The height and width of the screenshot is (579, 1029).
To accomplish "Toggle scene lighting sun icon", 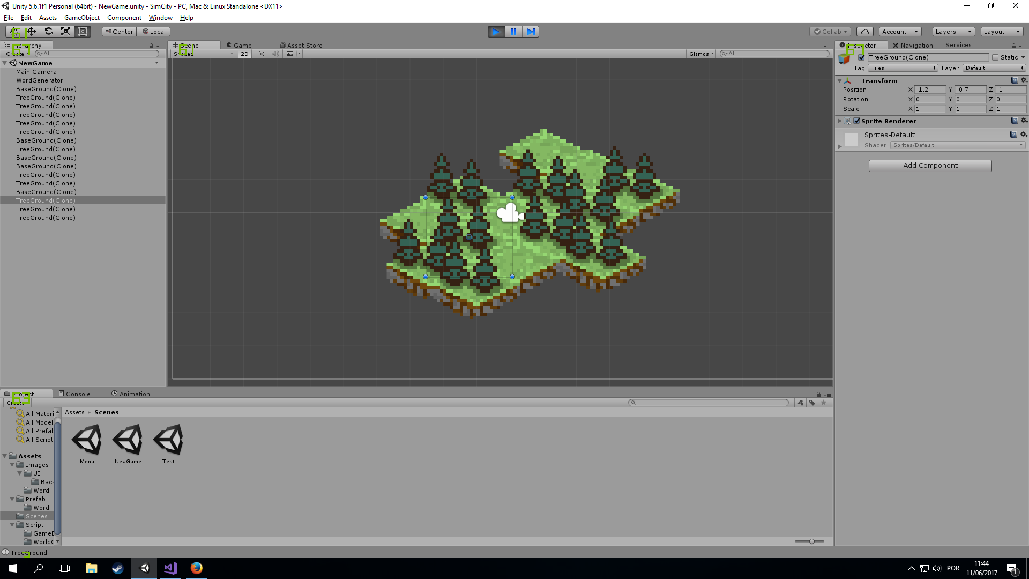I will tap(262, 54).
